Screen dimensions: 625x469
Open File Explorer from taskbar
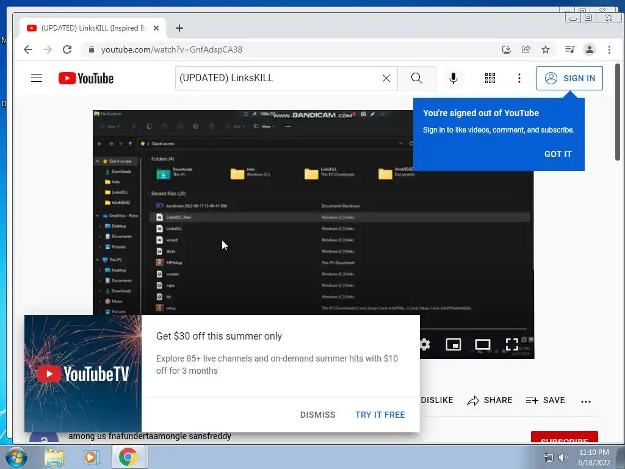[54, 457]
